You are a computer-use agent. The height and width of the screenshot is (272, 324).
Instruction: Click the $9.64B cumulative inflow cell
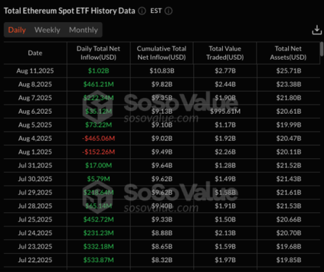[162, 166]
